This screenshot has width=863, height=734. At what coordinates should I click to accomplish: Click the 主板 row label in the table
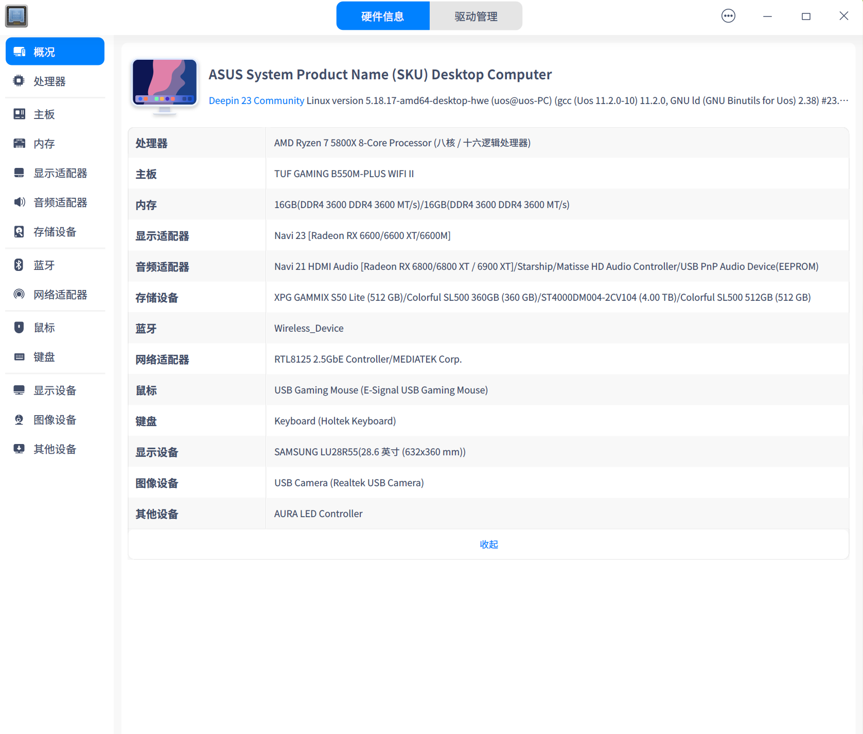click(x=146, y=174)
